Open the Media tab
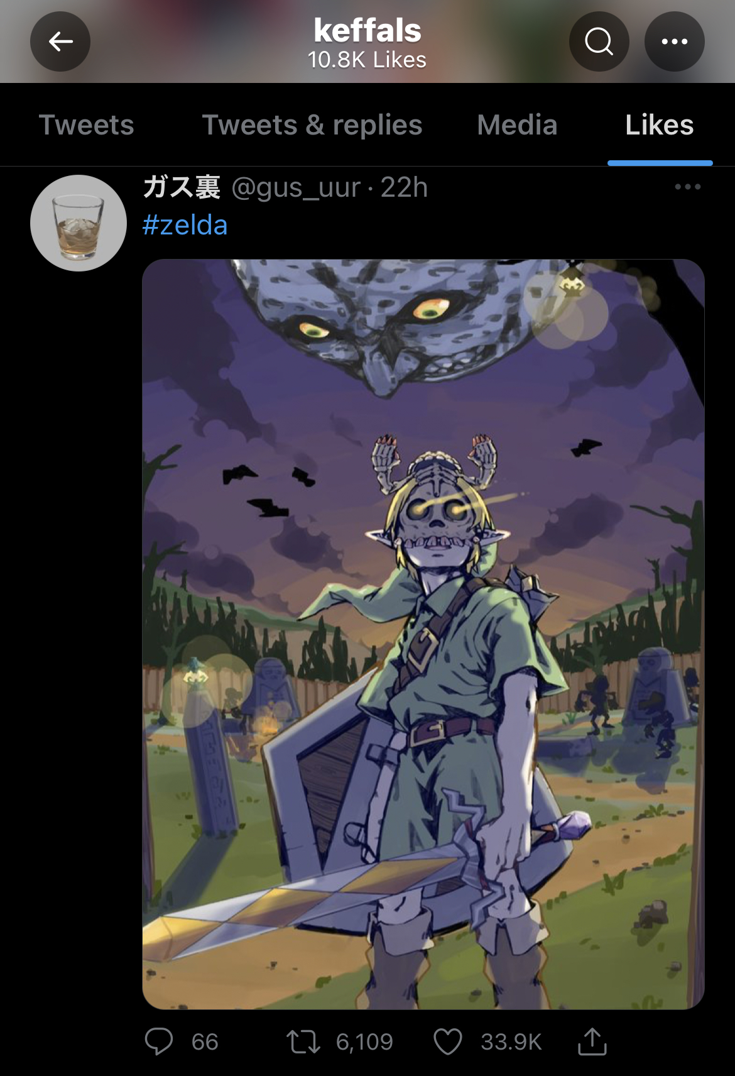 click(517, 124)
